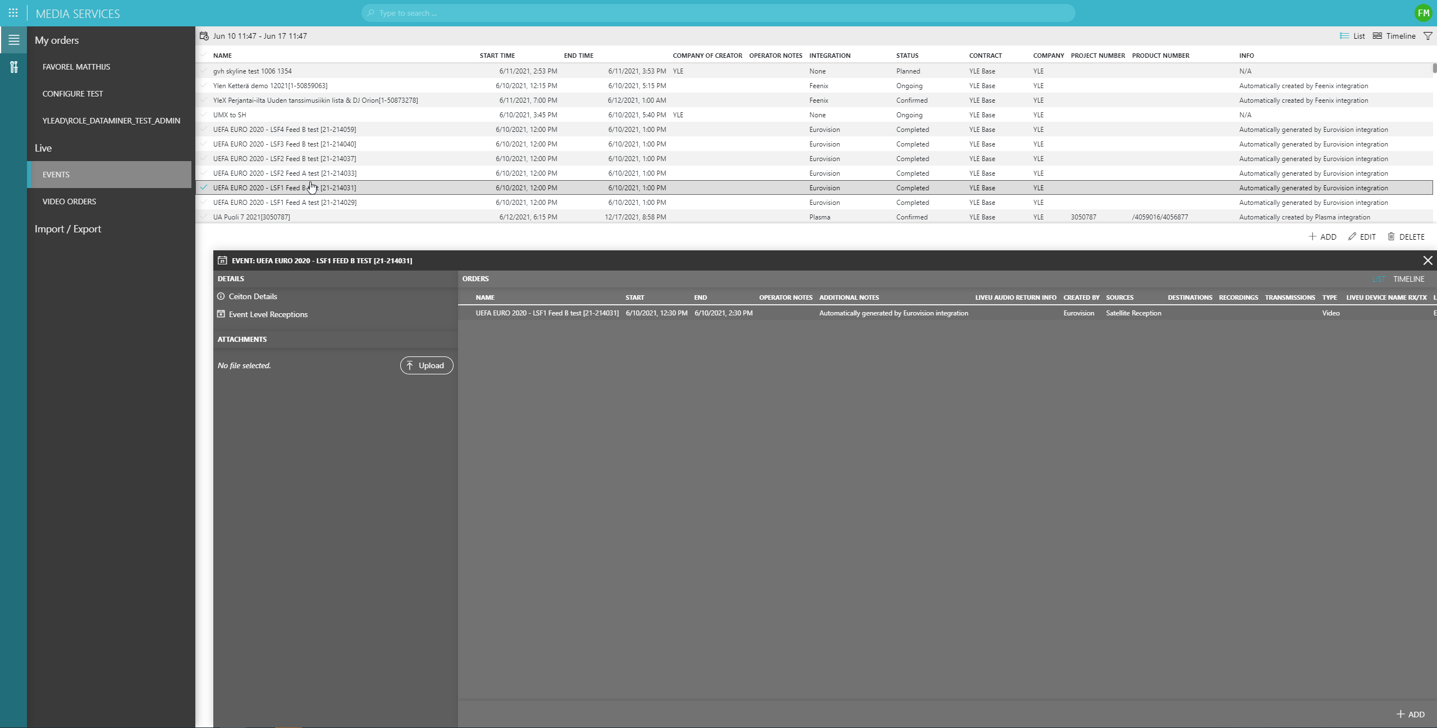Switch events view to Timeline
Viewport: 1437px width, 728px height.
[x=1394, y=36]
